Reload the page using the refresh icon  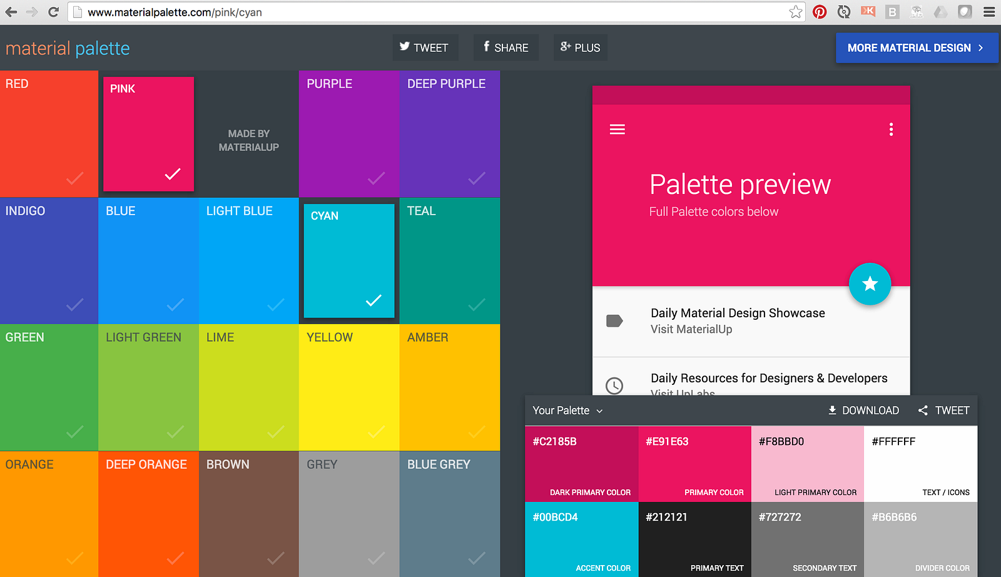point(53,12)
